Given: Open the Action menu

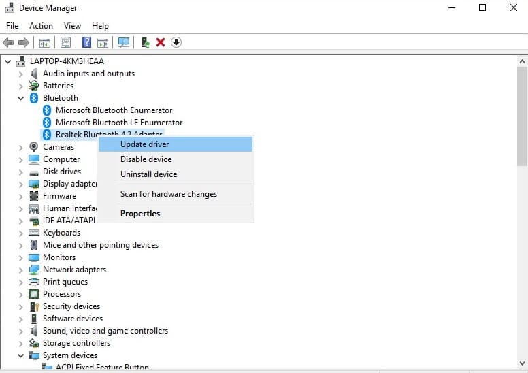Looking at the screenshot, I should [x=41, y=26].
